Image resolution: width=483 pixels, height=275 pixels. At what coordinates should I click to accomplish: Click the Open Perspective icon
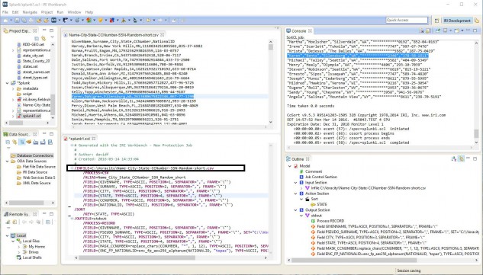click(436, 21)
